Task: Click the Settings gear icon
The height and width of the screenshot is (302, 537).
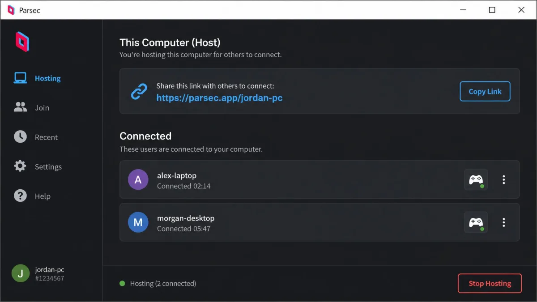Action: click(20, 166)
